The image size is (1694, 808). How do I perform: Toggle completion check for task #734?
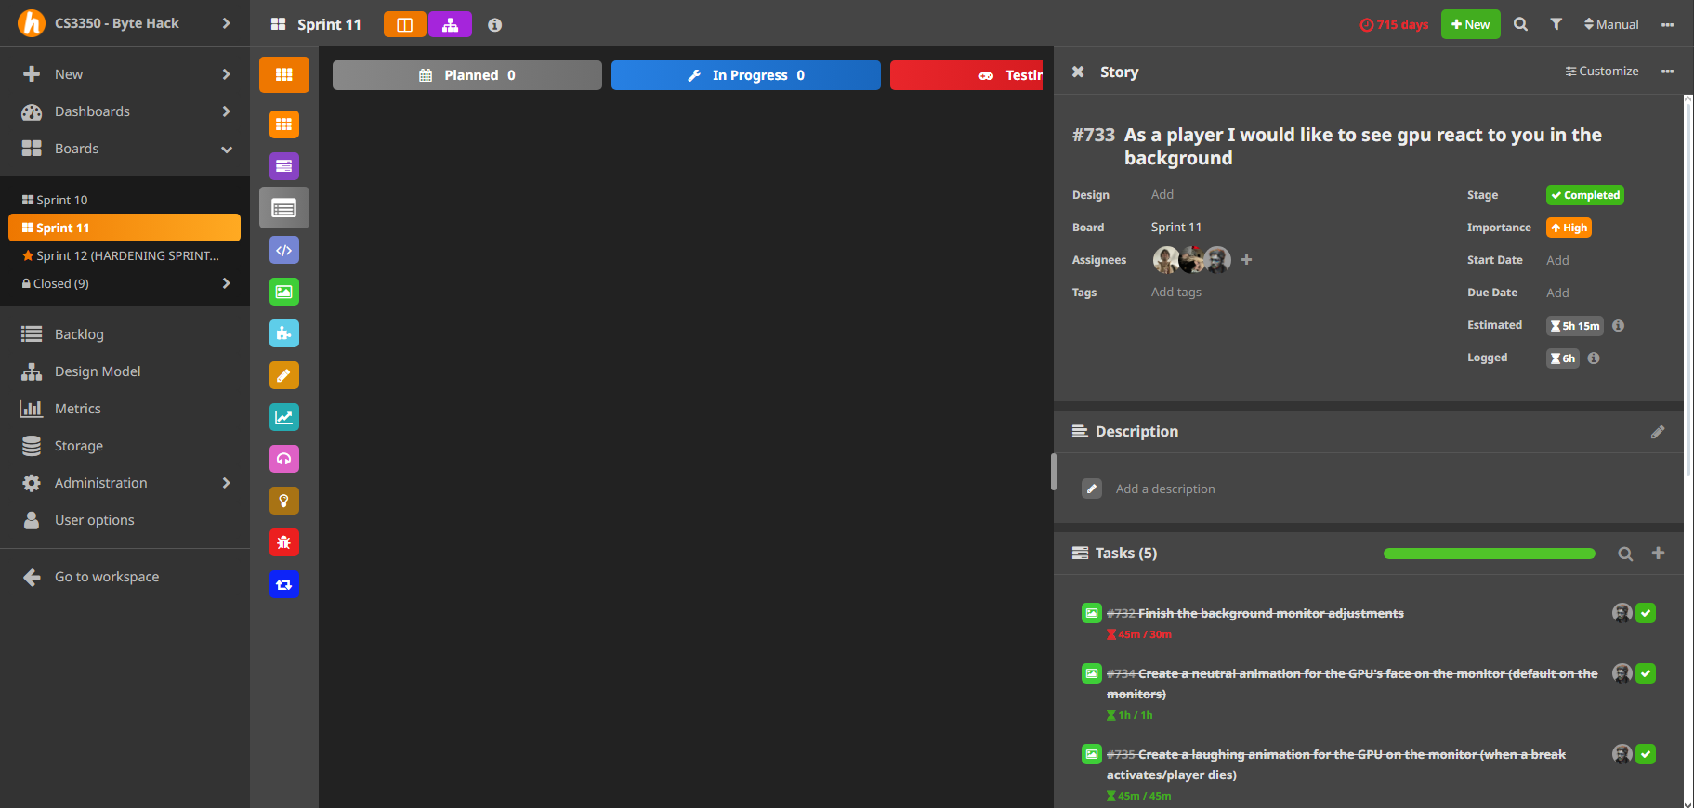[x=1646, y=673]
